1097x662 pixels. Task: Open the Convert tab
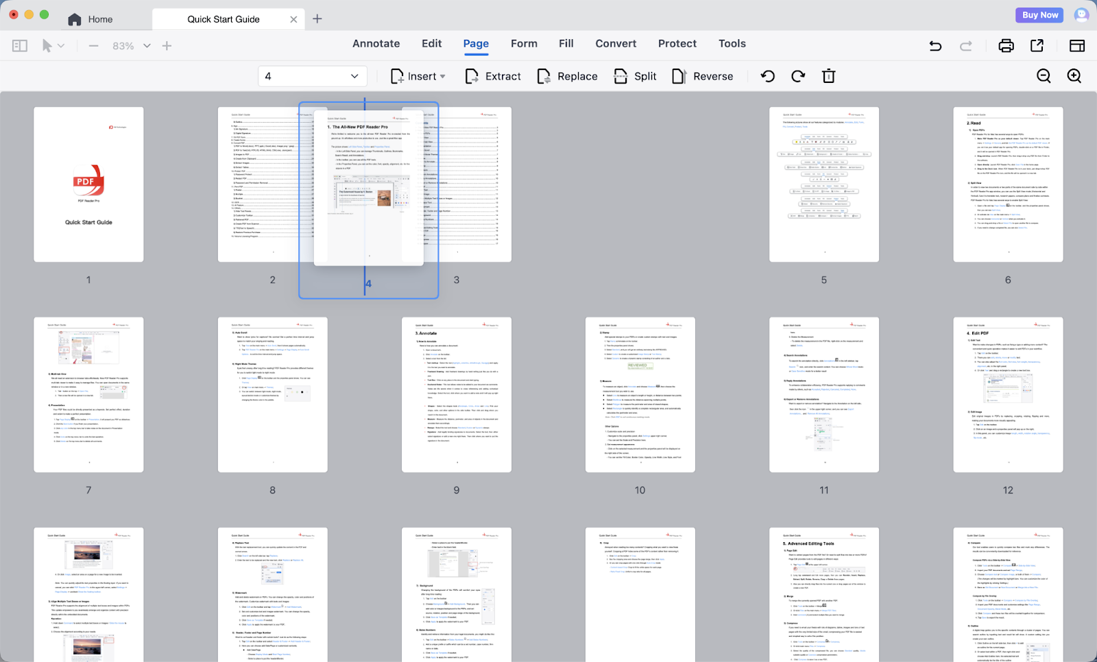tap(615, 43)
